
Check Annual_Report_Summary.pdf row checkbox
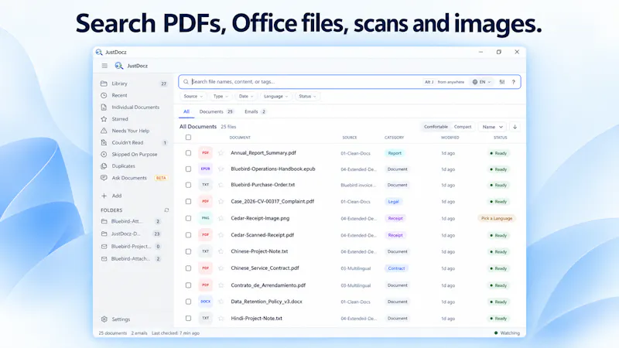click(188, 153)
